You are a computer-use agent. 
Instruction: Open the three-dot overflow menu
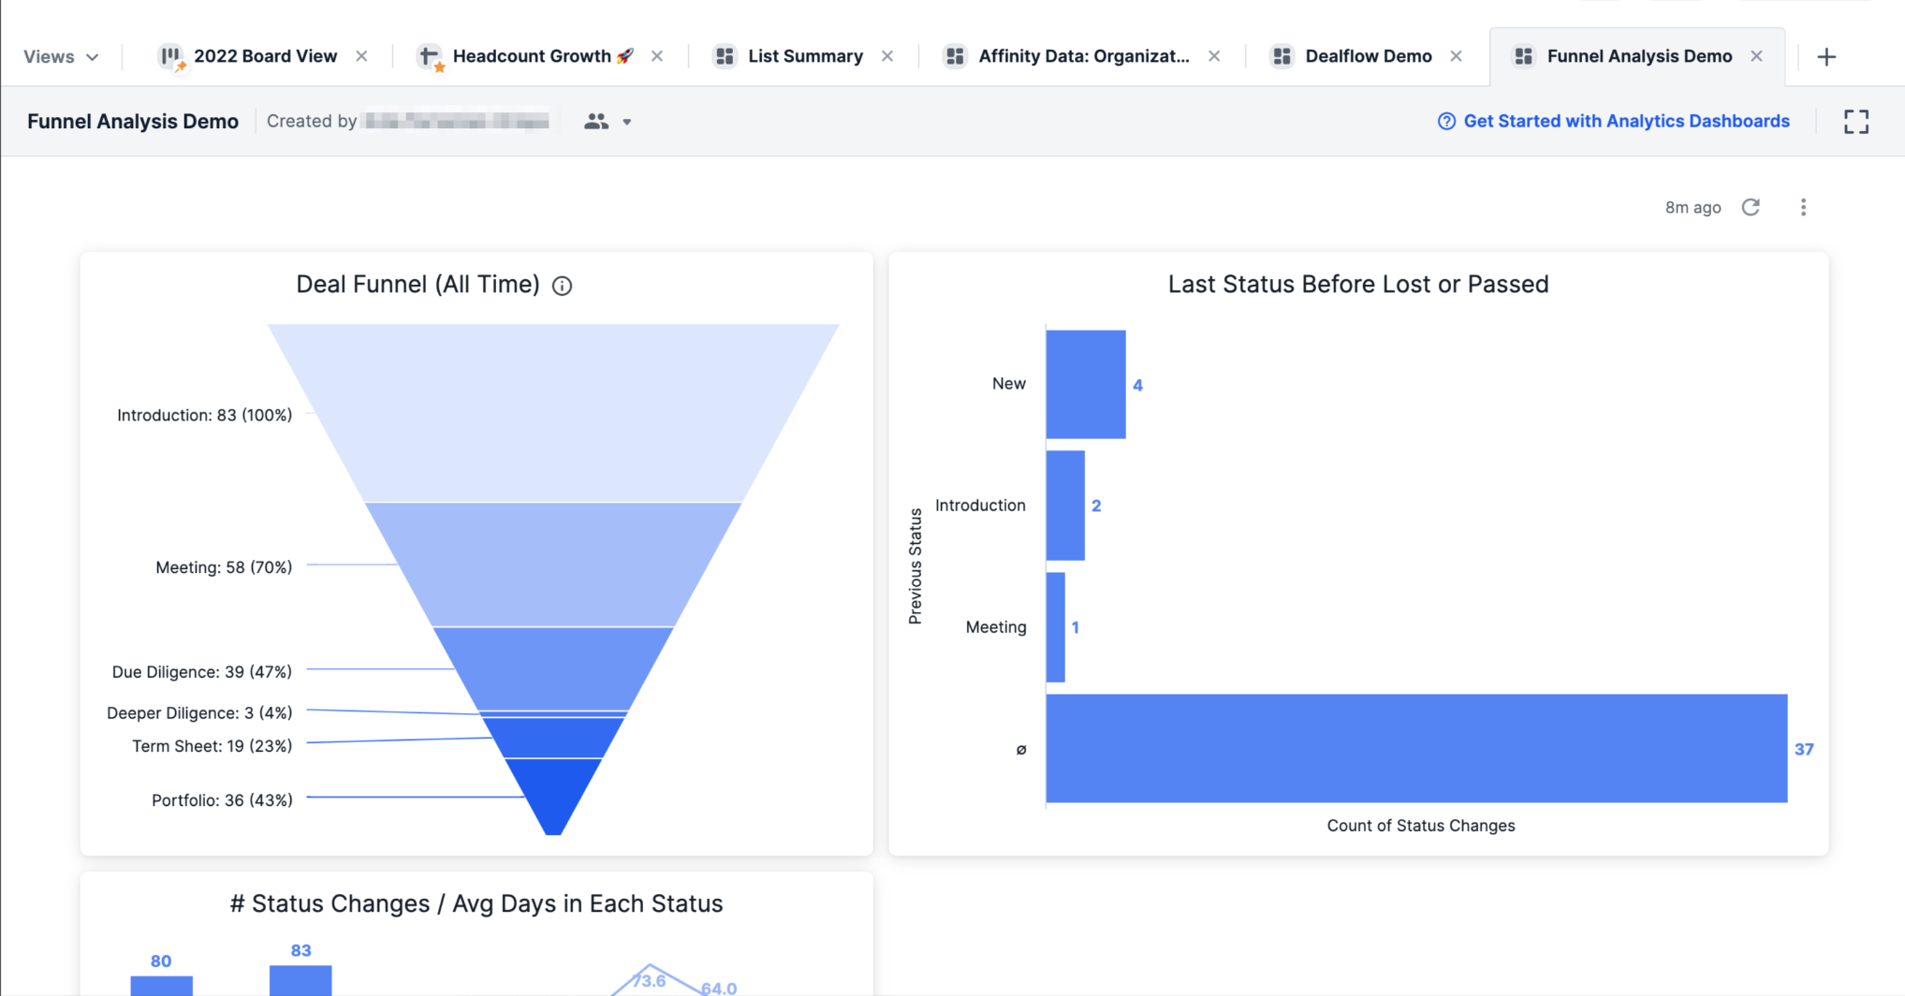(x=1804, y=207)
